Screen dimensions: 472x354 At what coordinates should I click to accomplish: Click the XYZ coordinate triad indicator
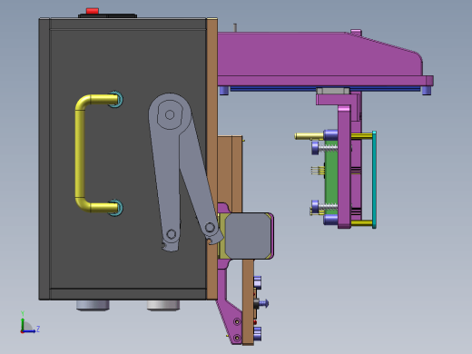click(29, 322)
